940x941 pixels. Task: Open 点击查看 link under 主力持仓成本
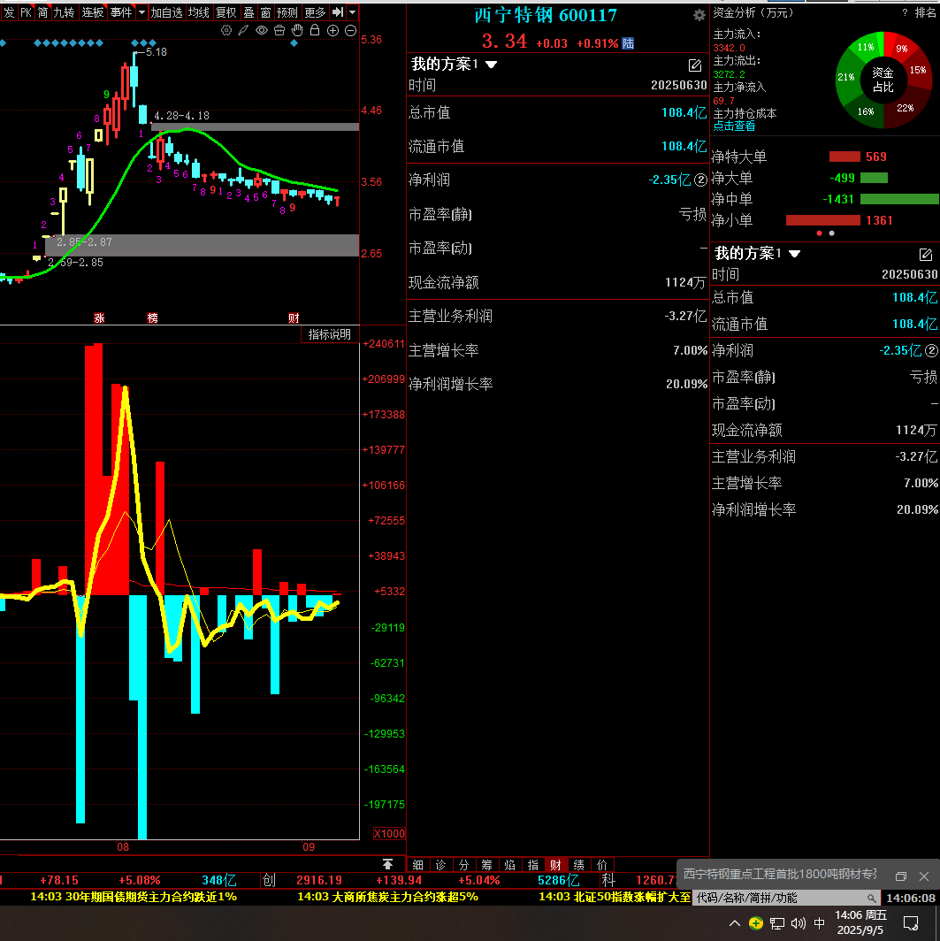pos(734,126)
